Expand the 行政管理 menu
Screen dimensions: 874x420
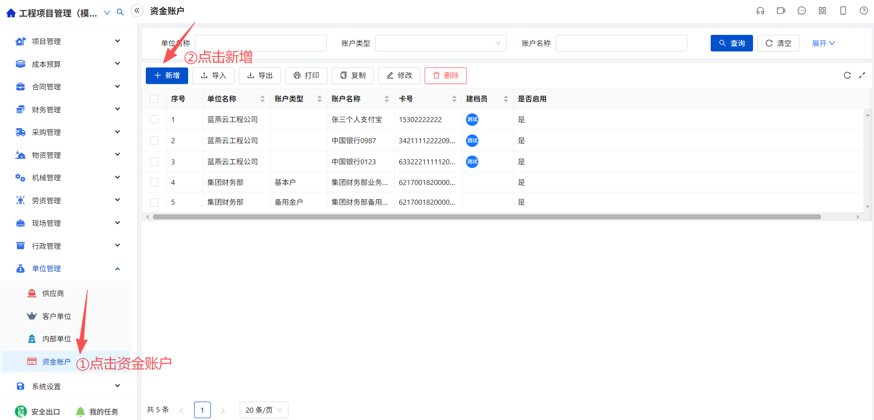click(117, 245)
